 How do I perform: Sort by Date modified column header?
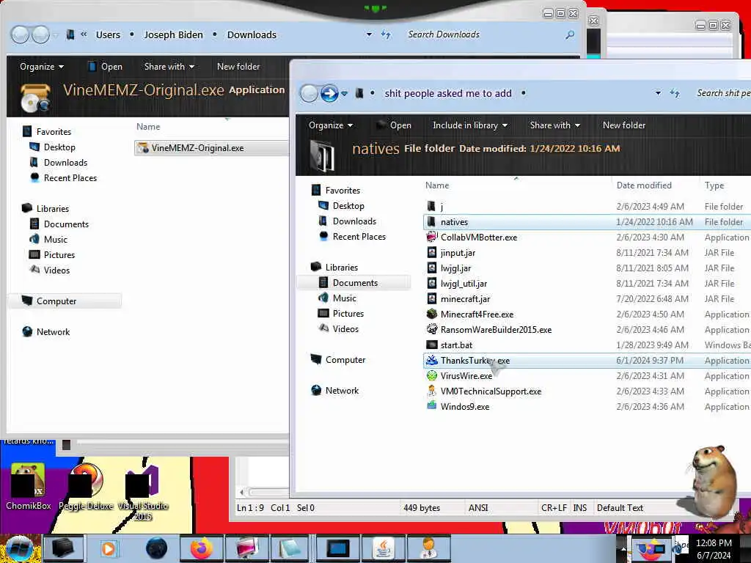click(x=644, y=185)
